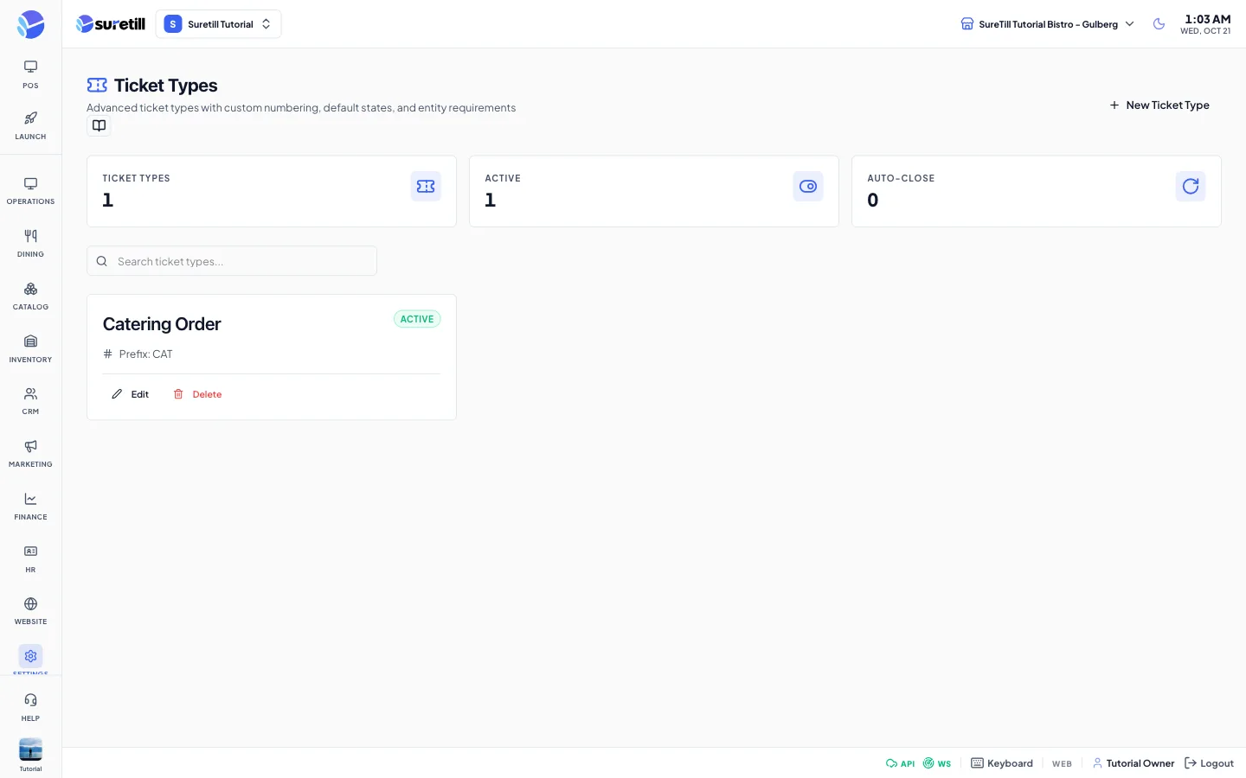Click the Catering Order title
This screenshot has height=778, width=1246.
point(162,324)
